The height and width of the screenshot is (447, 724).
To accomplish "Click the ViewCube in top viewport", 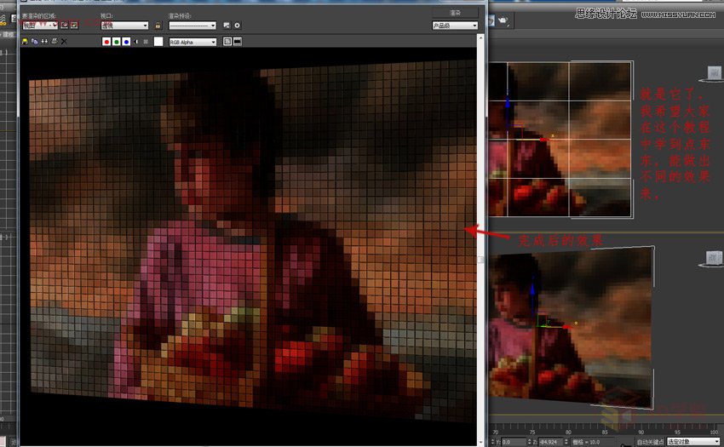I will point(715,73).
